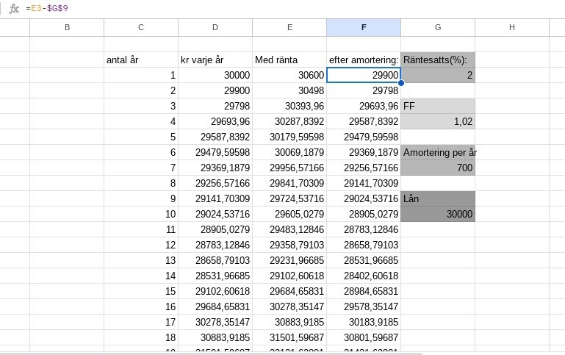Select the 'Med ränta' header cell

(x=289, y=60)
